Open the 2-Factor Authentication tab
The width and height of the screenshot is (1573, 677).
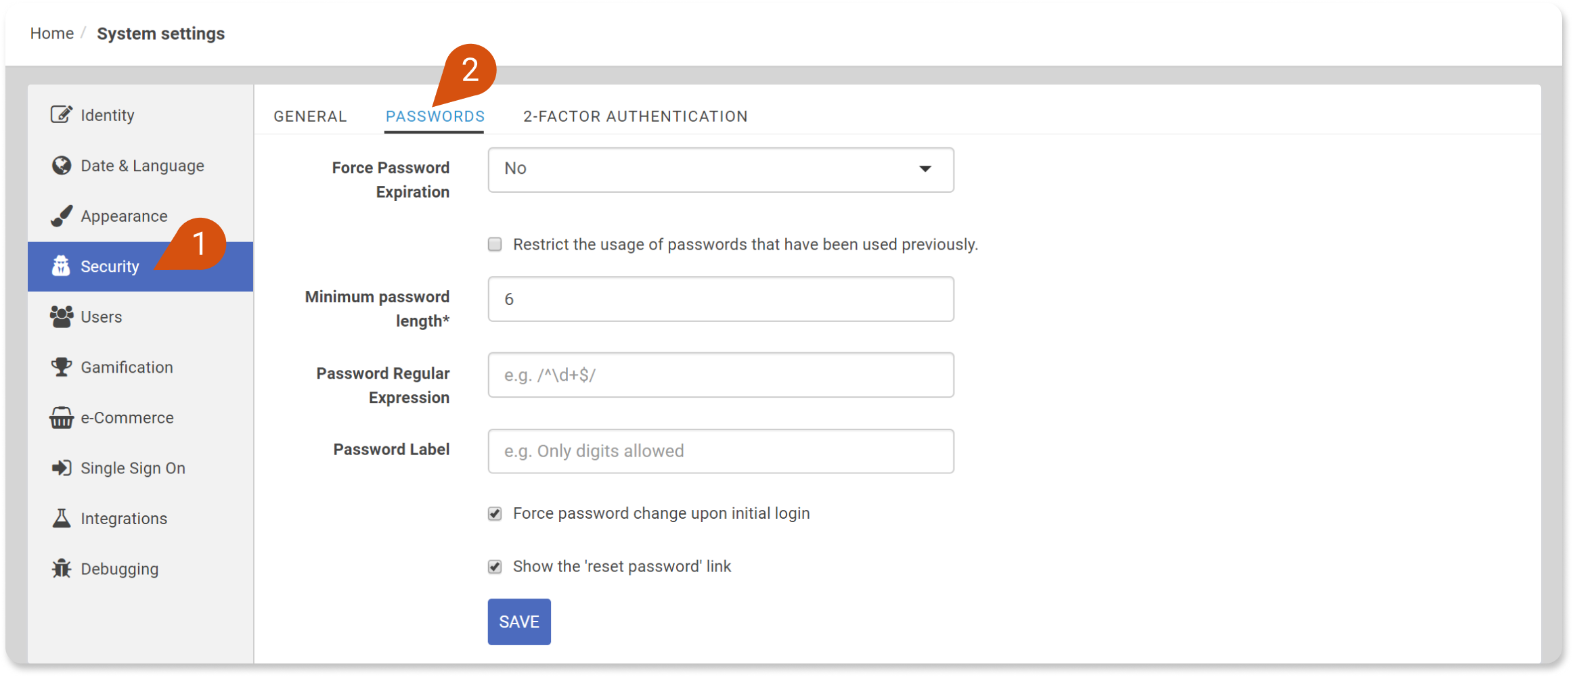pos(635,116)
